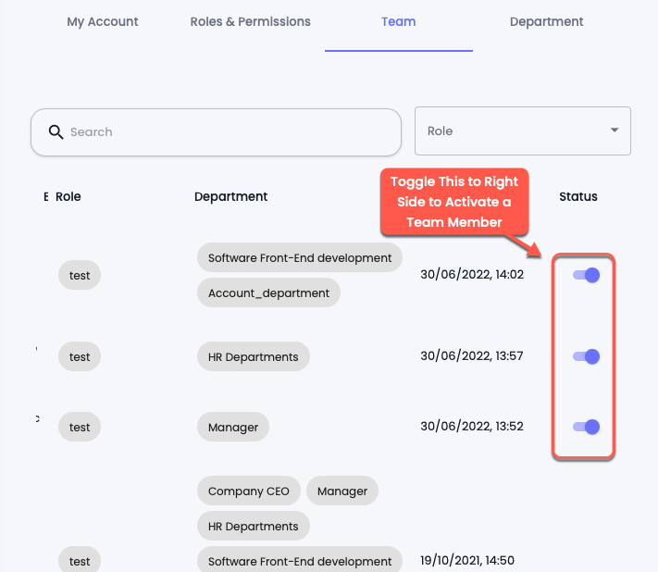Click the test role tag in 14:02 row
Image resolution: width=658 pixels, height=572 pixels.
tap(80, 275)
